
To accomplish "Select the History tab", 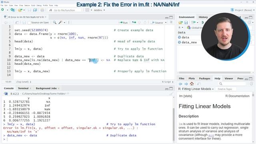I will [x=203, y=17].
